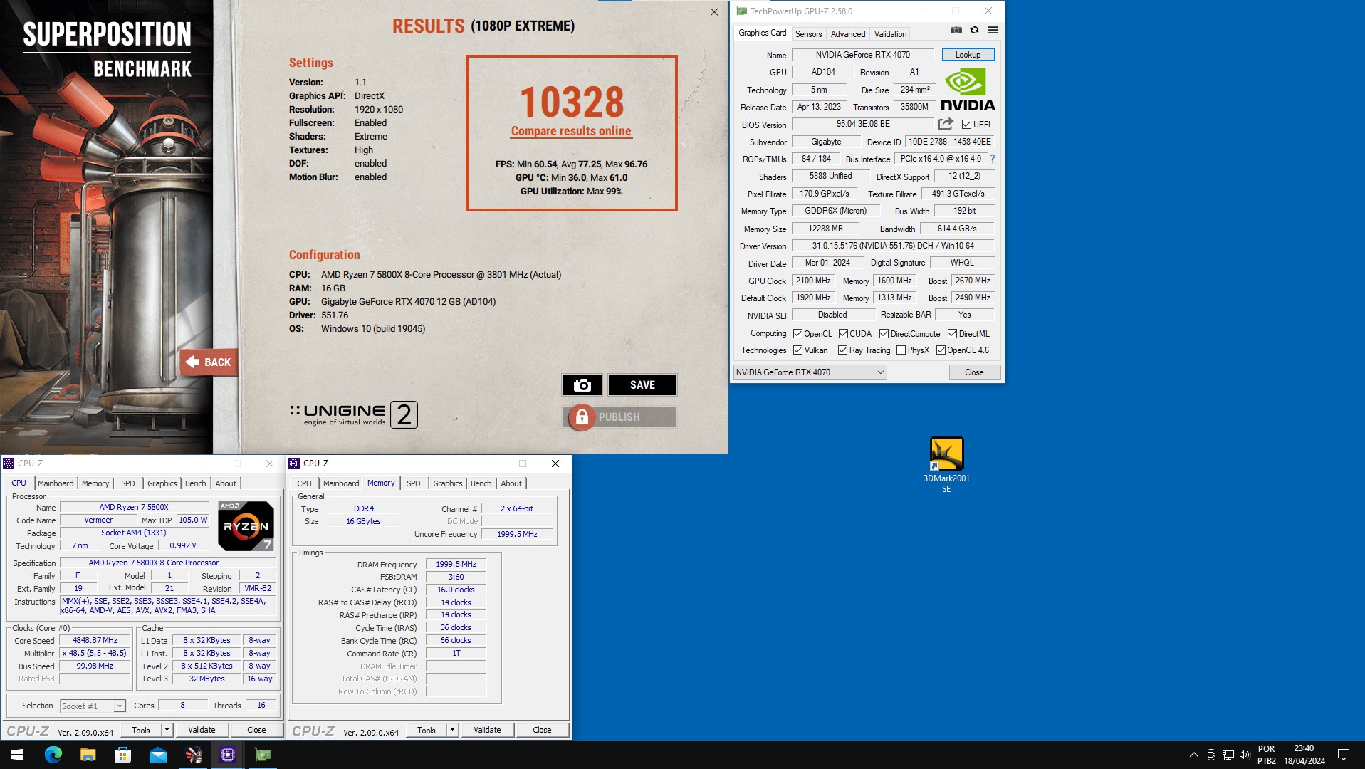This screenshot has width=1365, height=769.
Task: Switch to the Advanced tab in GPU-Z
Action: pos(848,33)
